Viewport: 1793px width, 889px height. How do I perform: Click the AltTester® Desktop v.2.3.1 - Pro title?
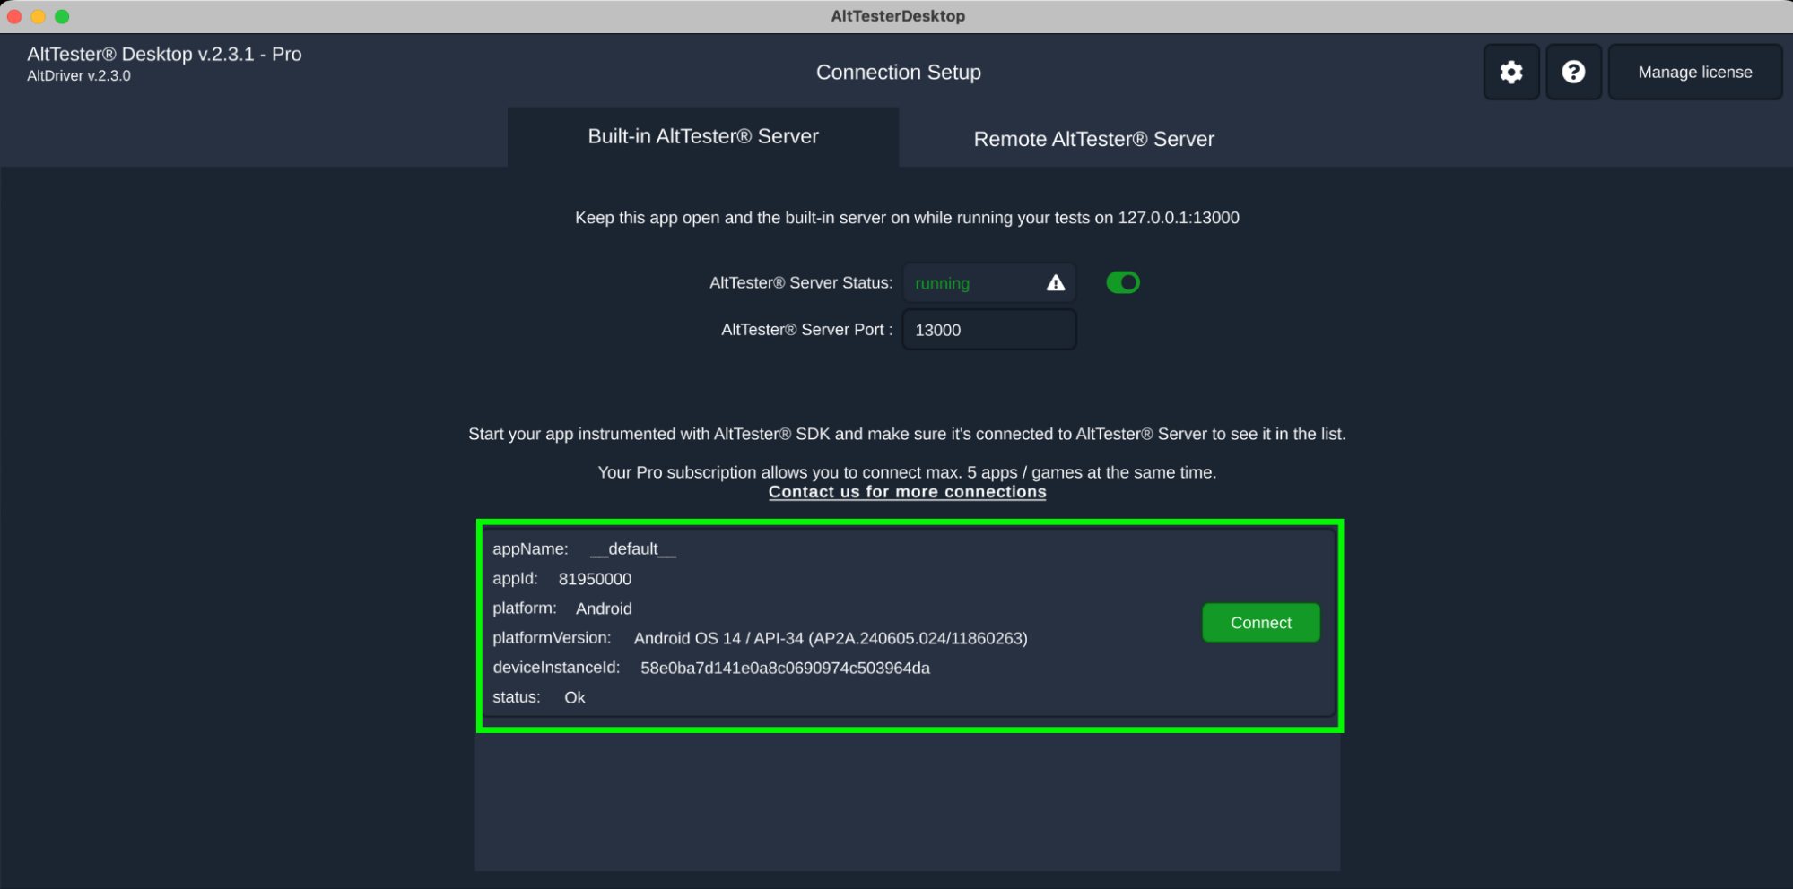pos(164,54)
